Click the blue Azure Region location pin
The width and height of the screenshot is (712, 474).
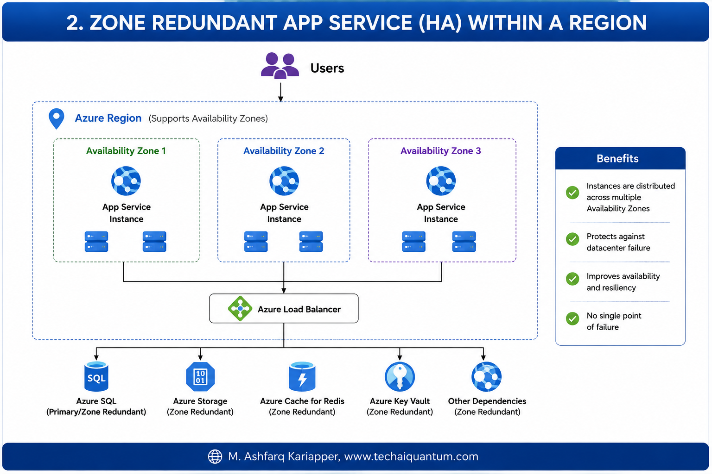pos(57,119)
